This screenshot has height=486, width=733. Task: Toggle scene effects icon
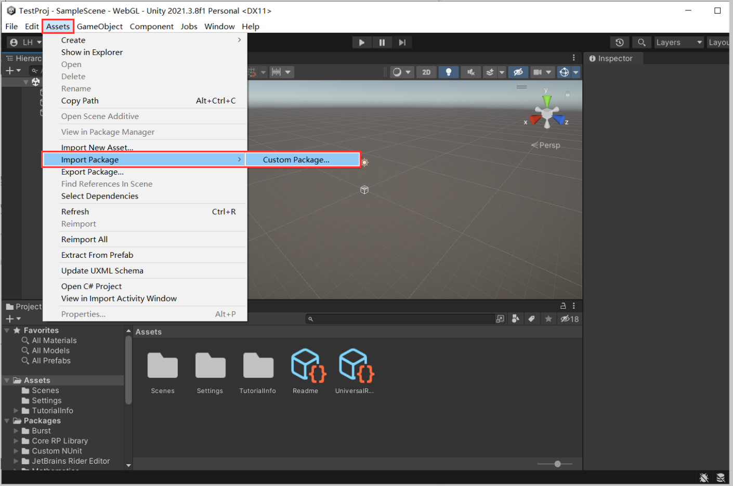490,72
